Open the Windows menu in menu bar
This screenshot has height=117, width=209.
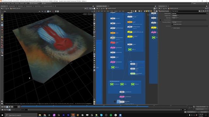point(17,3)
